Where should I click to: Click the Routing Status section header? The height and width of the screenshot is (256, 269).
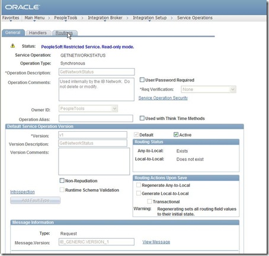[x=186, y=142]
